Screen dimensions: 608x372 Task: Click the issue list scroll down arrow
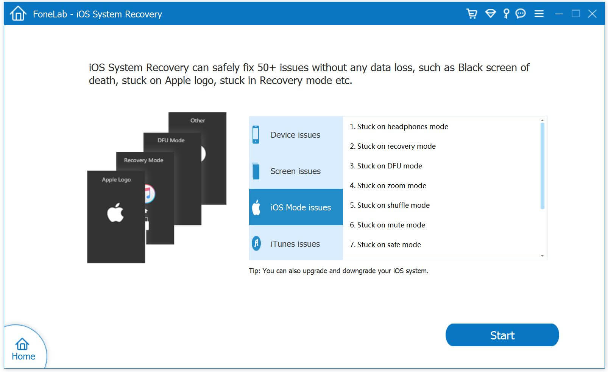pos(542,256)
